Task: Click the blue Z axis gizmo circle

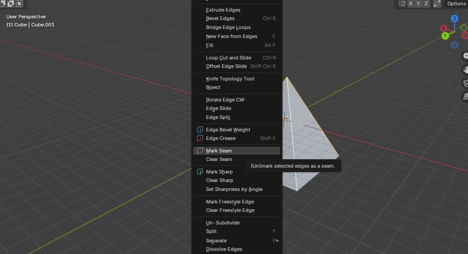Action: tap(455, 19)
